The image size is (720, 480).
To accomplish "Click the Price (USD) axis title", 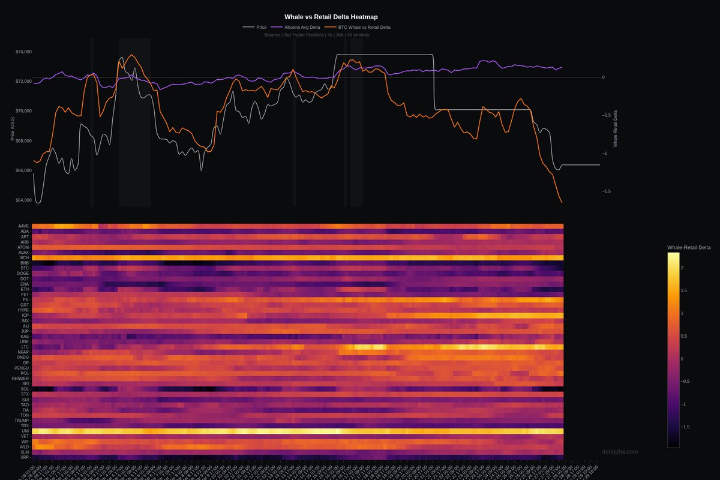I will tap(13, 129).
